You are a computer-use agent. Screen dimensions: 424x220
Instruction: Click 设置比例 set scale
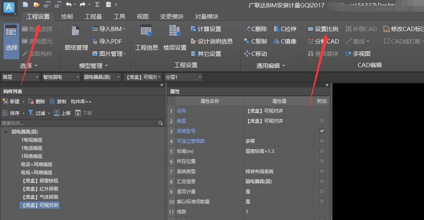[323, 29]
